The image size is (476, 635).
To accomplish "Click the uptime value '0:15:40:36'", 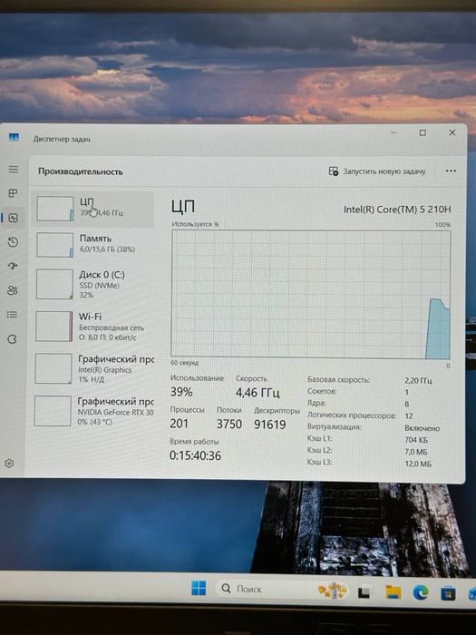I will [195, 455].
